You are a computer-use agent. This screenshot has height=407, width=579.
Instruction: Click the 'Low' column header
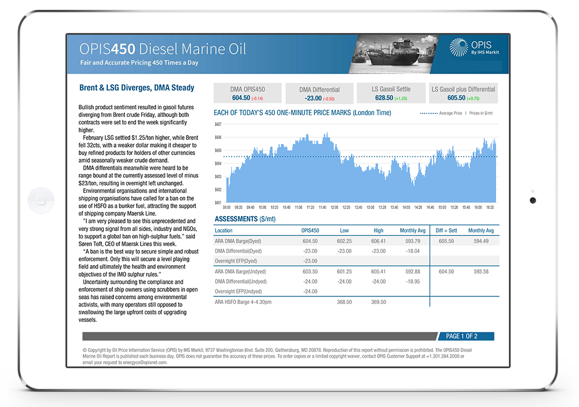coord(344,230)
